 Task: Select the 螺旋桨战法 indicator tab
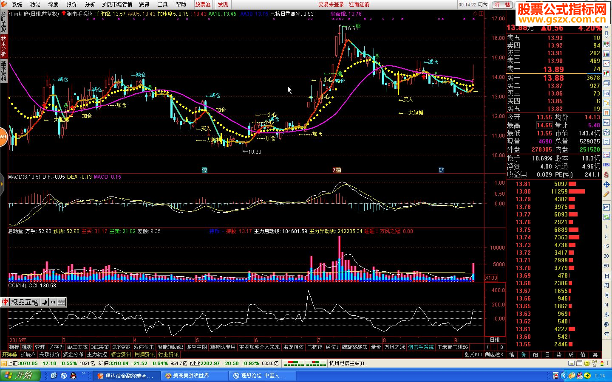[x=354, y=347]
